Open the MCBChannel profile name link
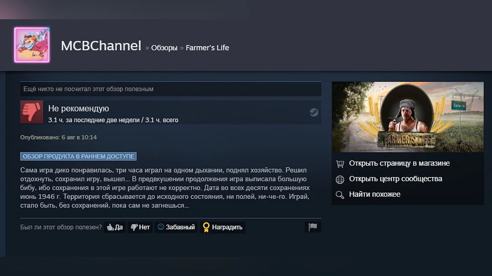The image size is (492, 276). [101, 46]
